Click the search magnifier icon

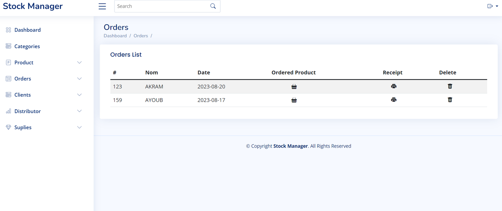click(213, 6)
